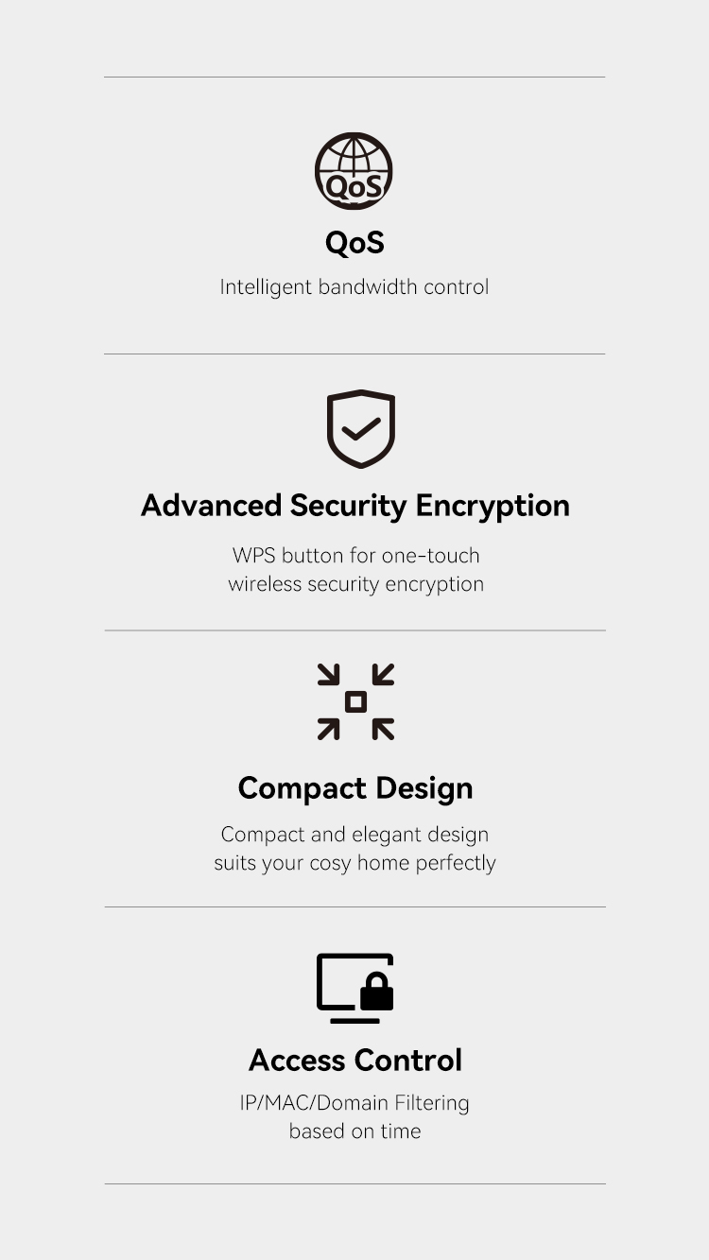709x1260 pixels.
Task: Click the "based on time" text
Action: tap(354, 1131)
